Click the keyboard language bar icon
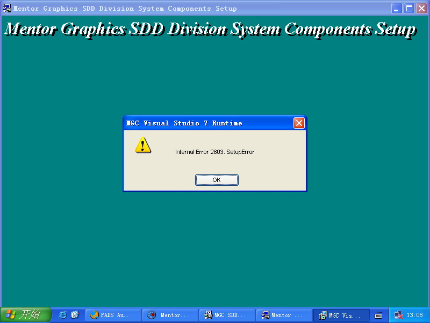The height and width of the screenshot is (323, 430). [378, 315]
